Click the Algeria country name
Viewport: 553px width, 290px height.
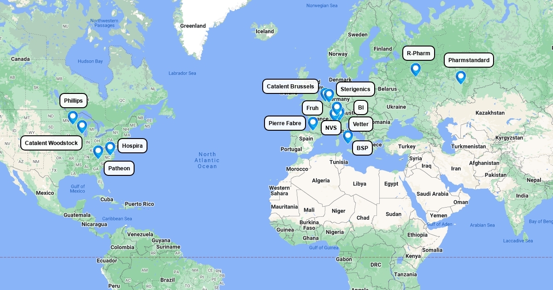321,180
